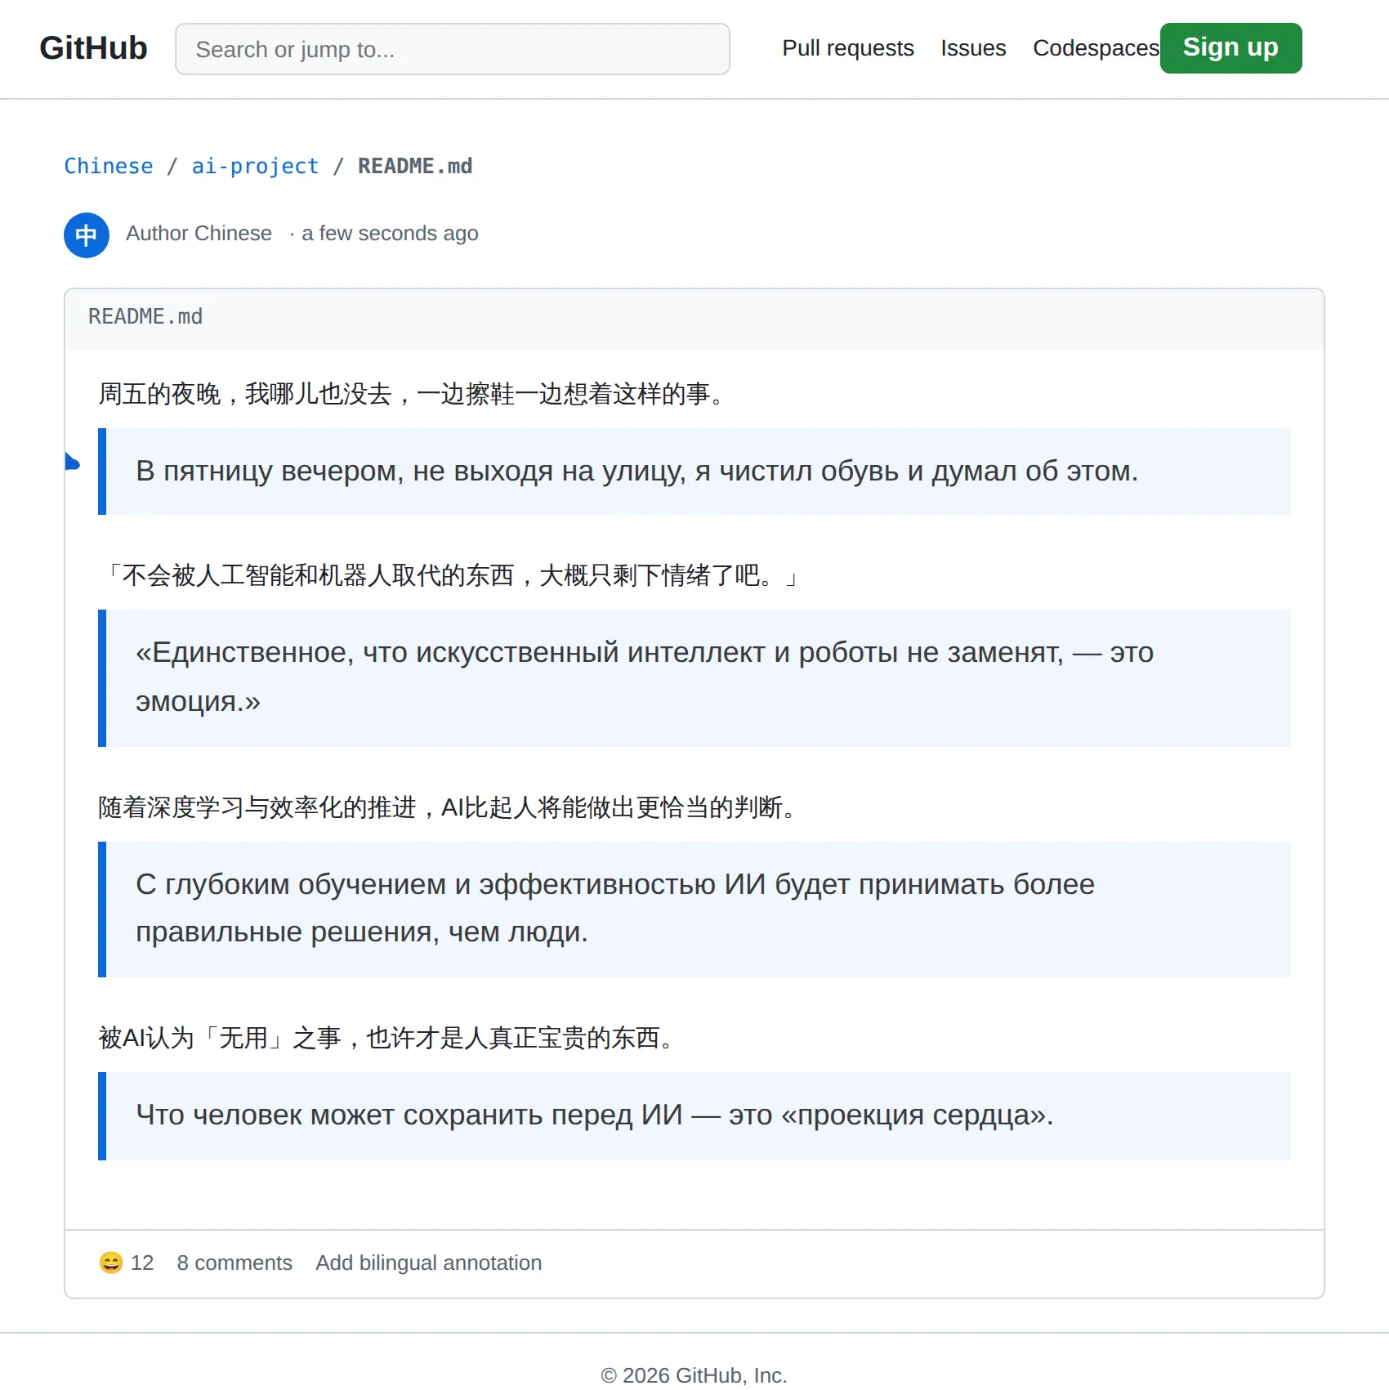
Task: Click the README.md file header label
Action: coord(145,316)
